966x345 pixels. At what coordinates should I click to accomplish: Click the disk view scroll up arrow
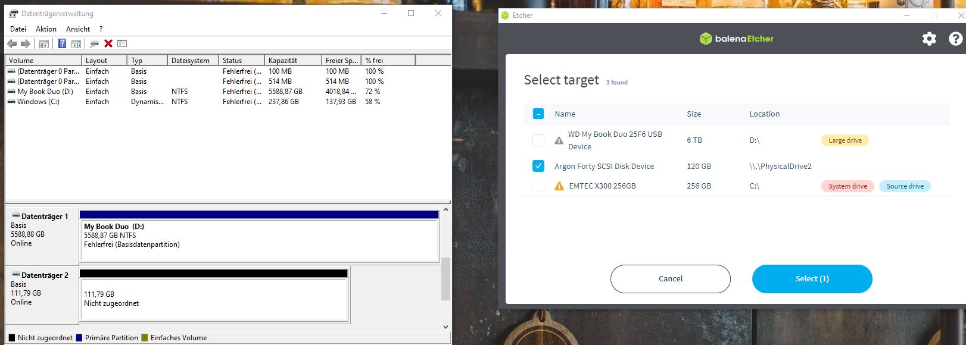pyautogui.click(x=445, y=210)
